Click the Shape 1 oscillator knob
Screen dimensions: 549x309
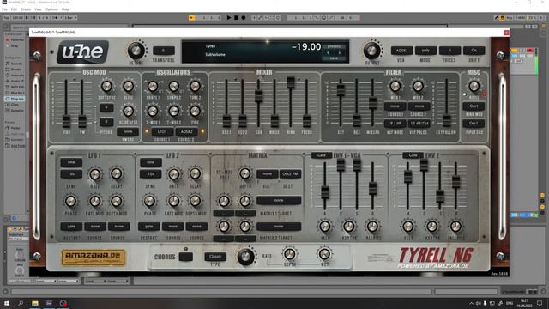pos(153,86)
